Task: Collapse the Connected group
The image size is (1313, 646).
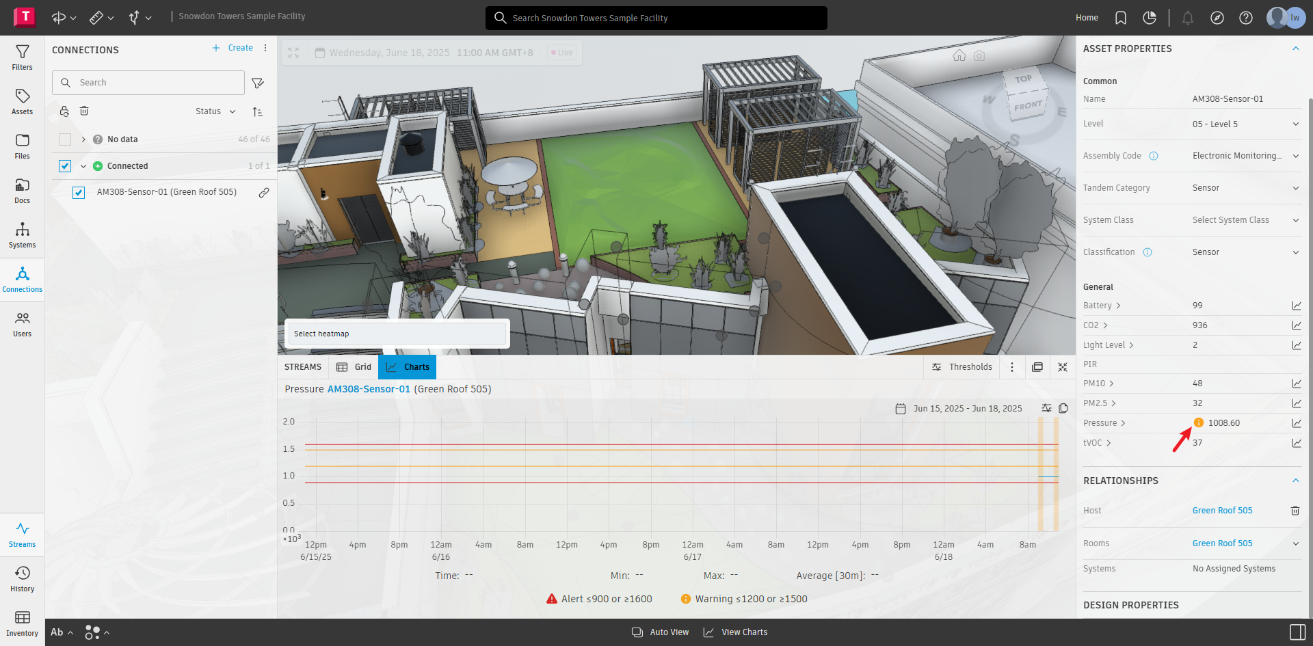Action: point(83,166)
